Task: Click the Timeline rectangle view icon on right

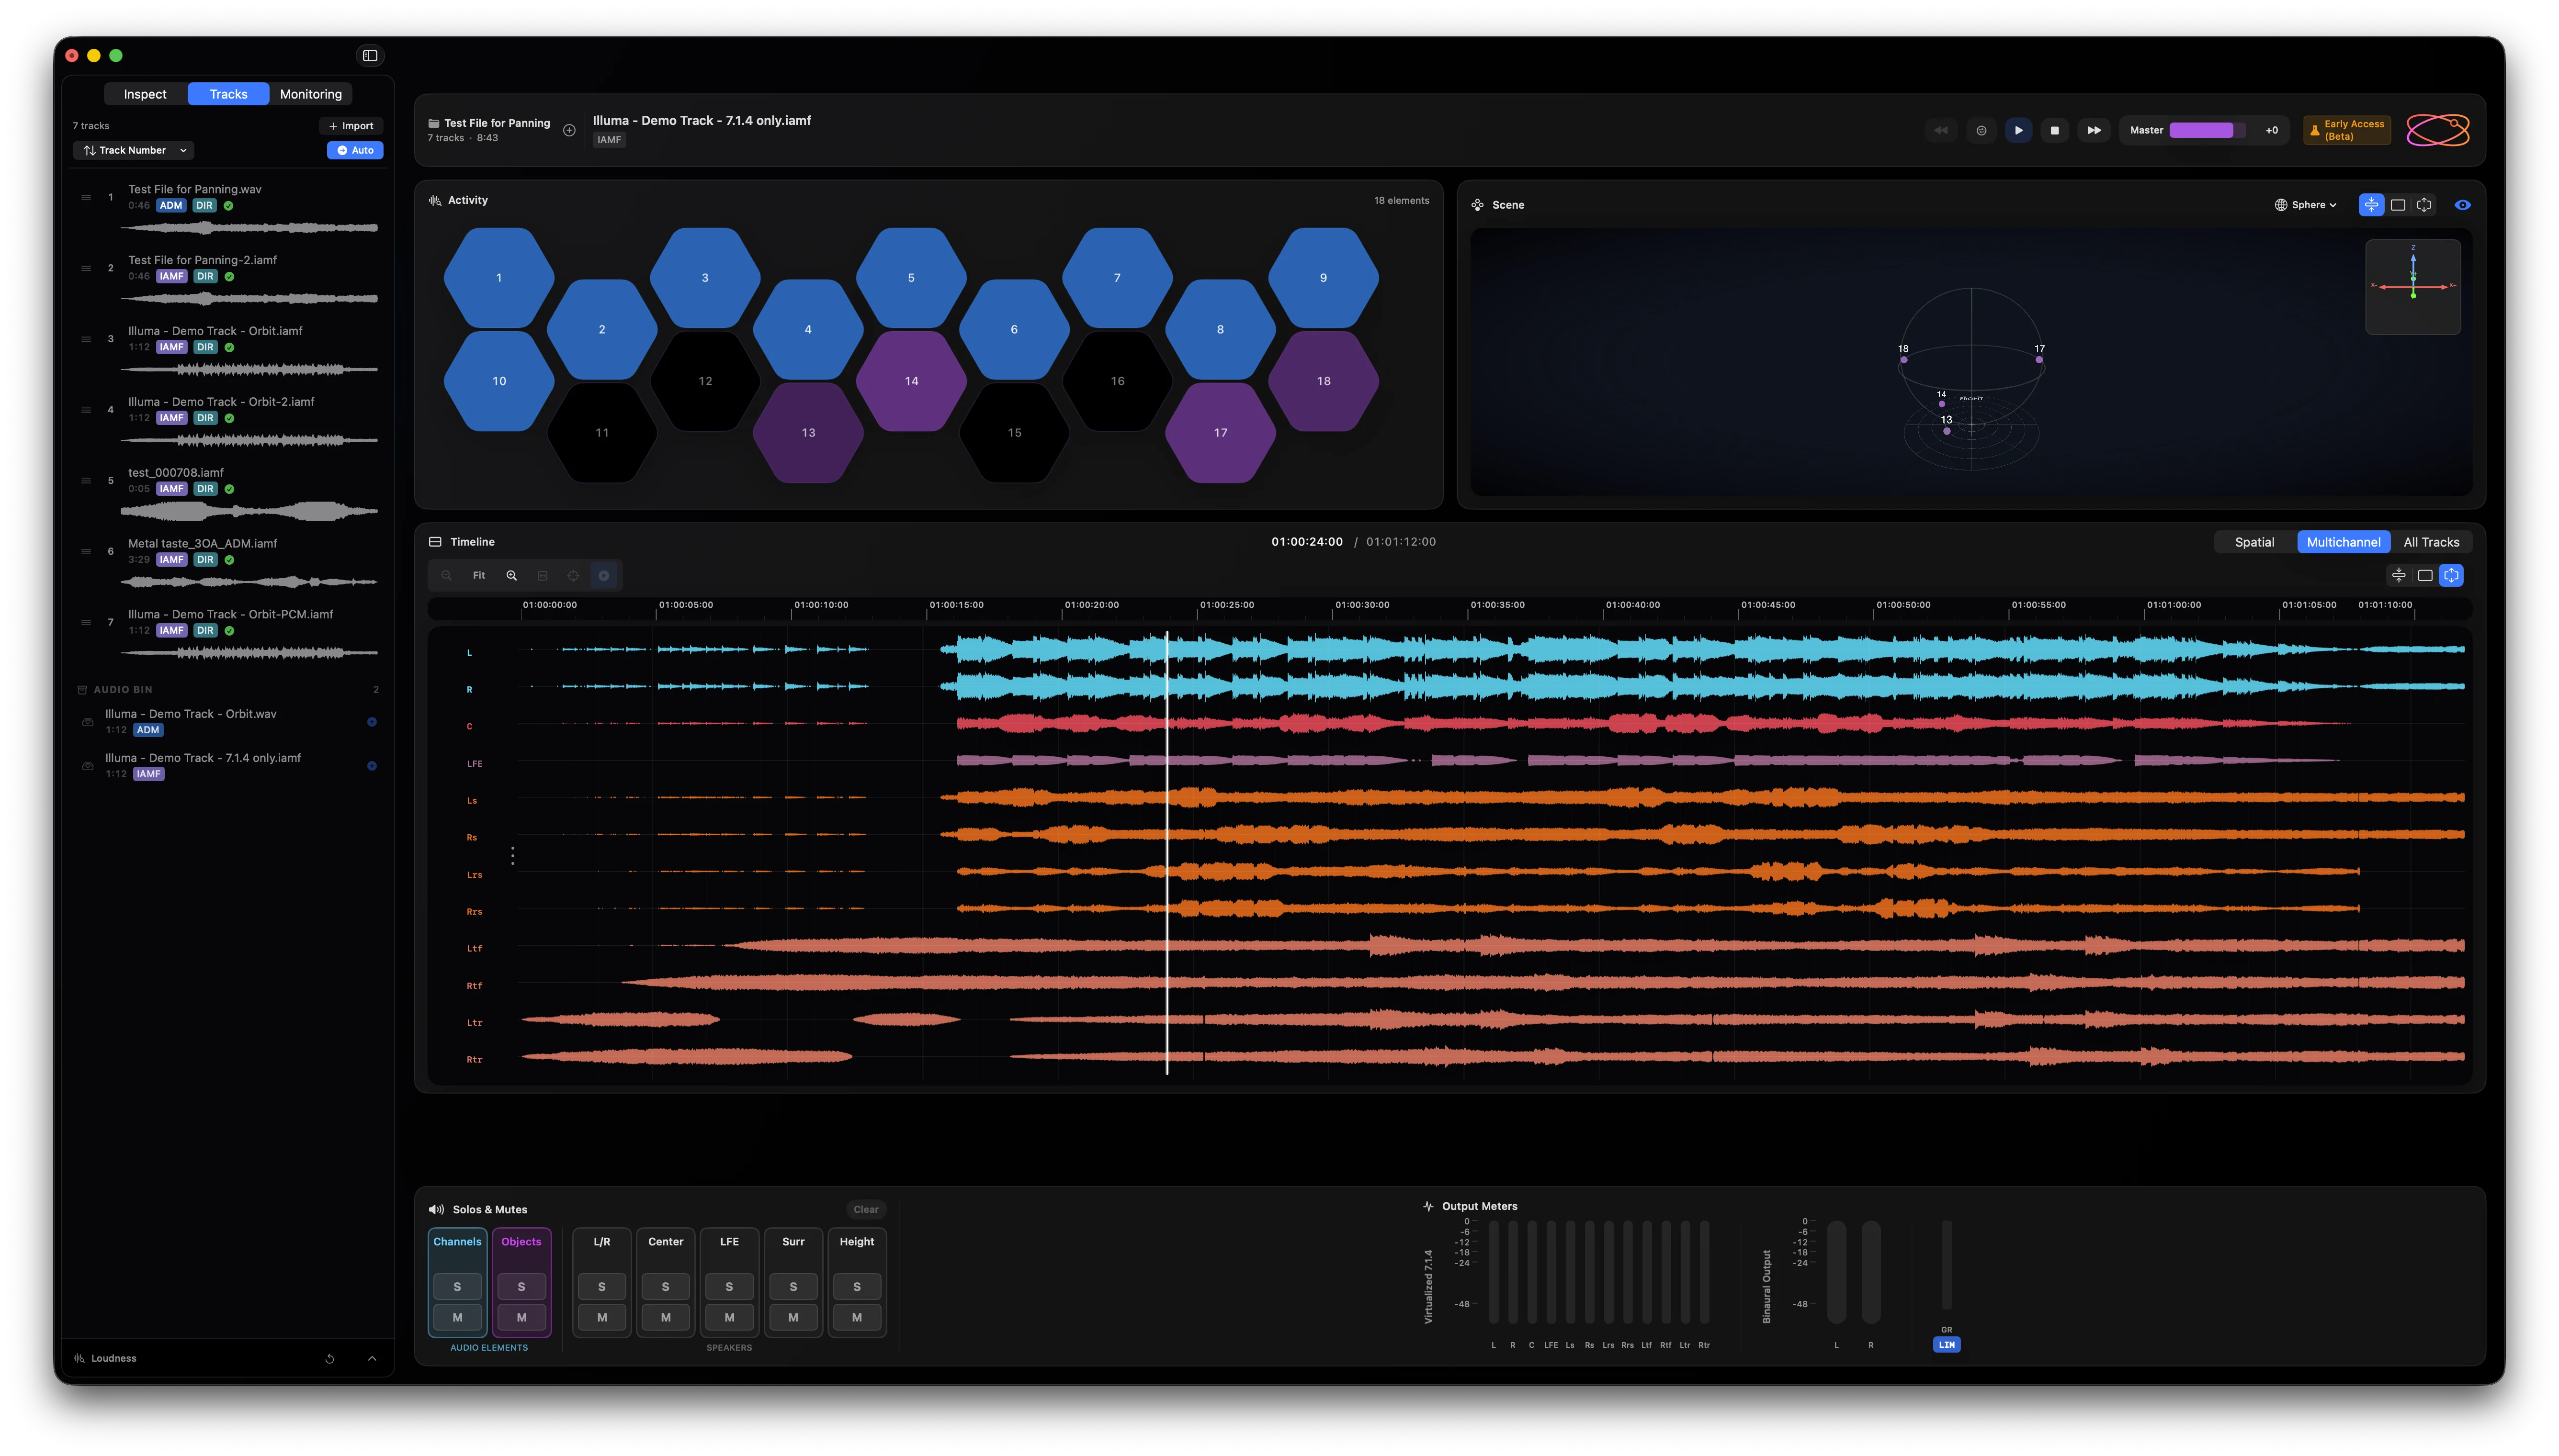Action: 2425,575
